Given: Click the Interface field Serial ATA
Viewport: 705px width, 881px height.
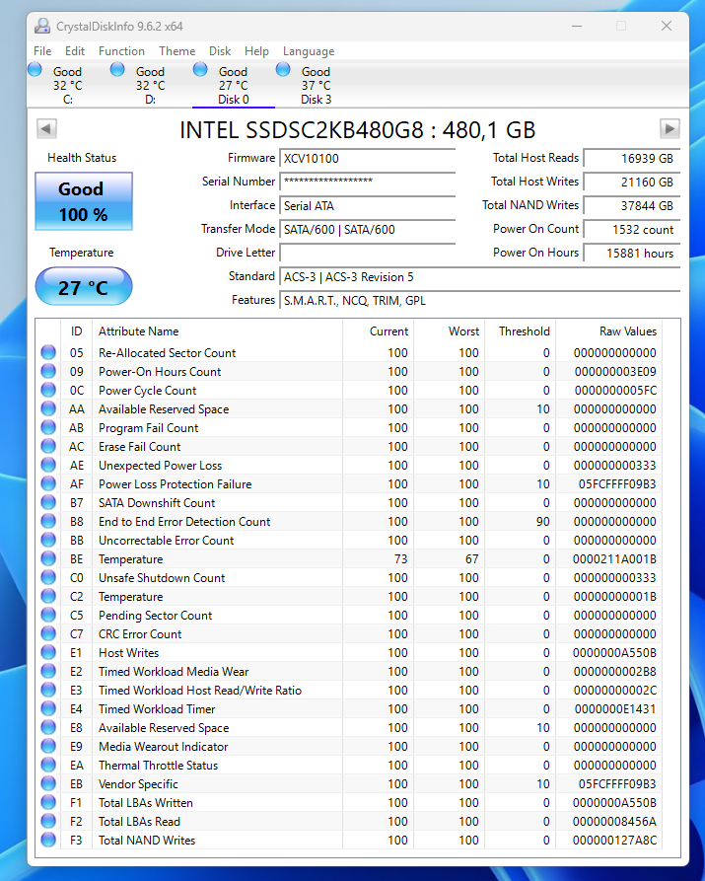Looking at the screenshot, I should pyautogui.click(x=368, y=205).
